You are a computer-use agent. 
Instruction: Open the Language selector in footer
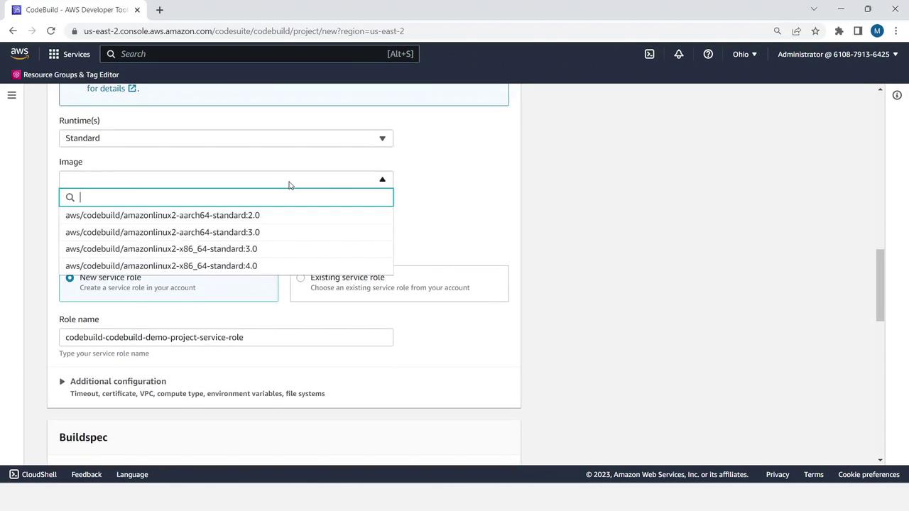pos(132,474)
